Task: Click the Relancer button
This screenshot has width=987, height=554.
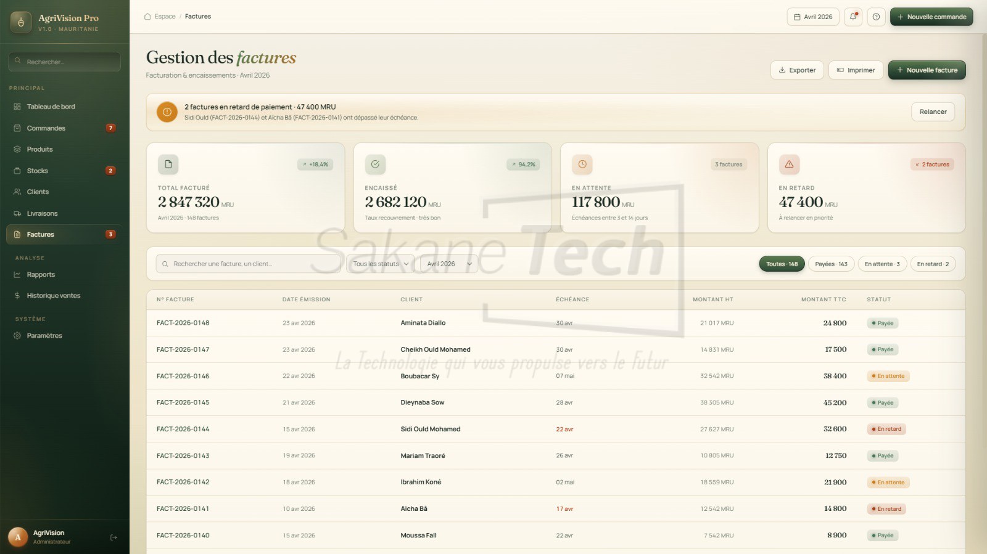Action: [x=933, y=112]
